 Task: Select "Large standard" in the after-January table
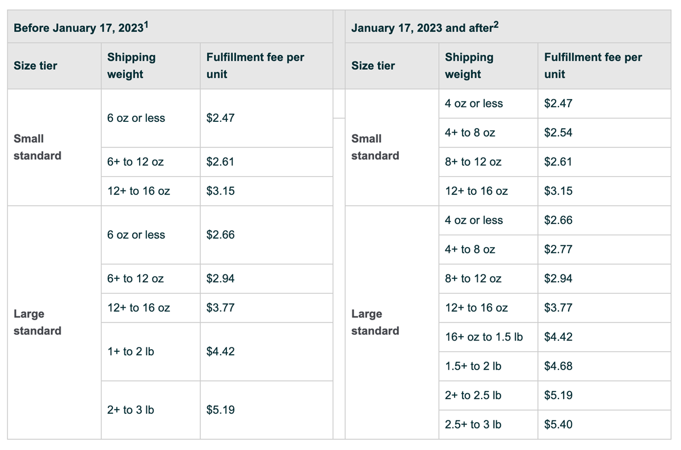[x=375, y=322]
